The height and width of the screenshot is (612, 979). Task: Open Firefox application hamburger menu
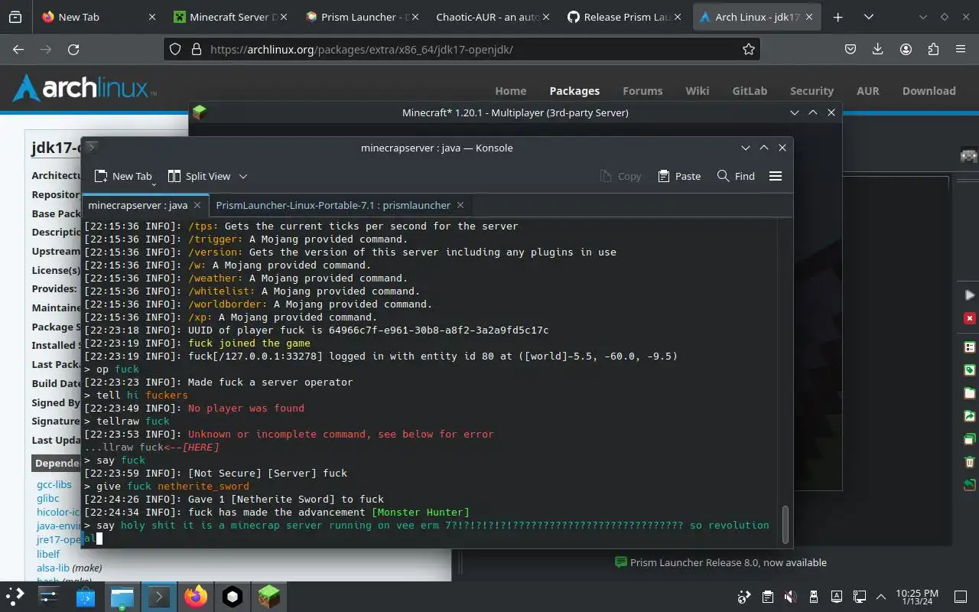[961, 49]
